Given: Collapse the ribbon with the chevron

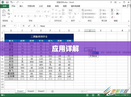Looking at the screenshot, I should click(x=129, y=21).
